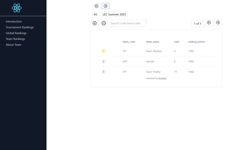Open Introduction in the sidebar
Image resolution: width=246 pixels, height=150 pixels.
click(x=14, y=21)
